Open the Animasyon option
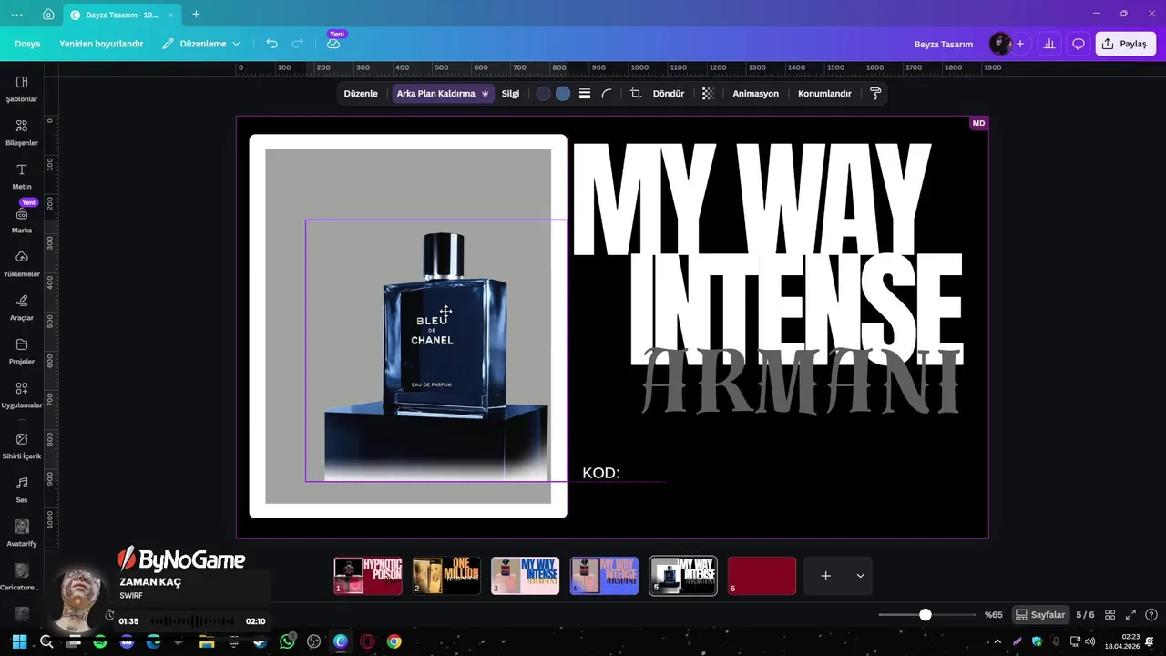1166x656 pixels. (x=756, y=94)
